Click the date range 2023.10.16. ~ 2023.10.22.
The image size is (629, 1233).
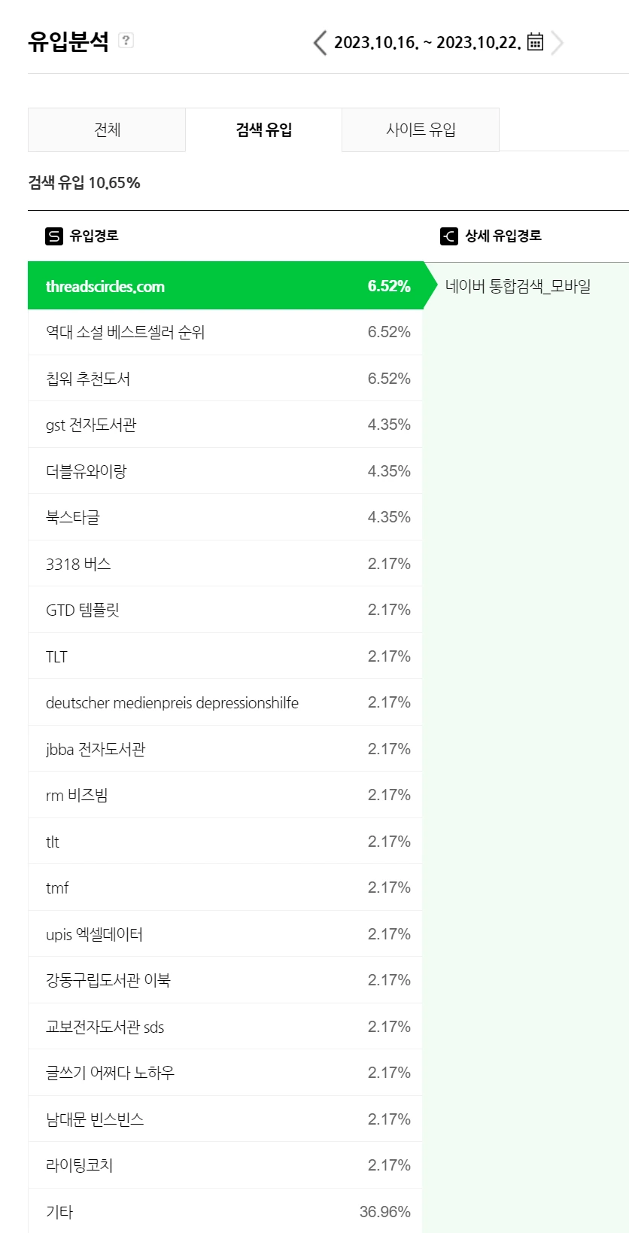[427, 42]
